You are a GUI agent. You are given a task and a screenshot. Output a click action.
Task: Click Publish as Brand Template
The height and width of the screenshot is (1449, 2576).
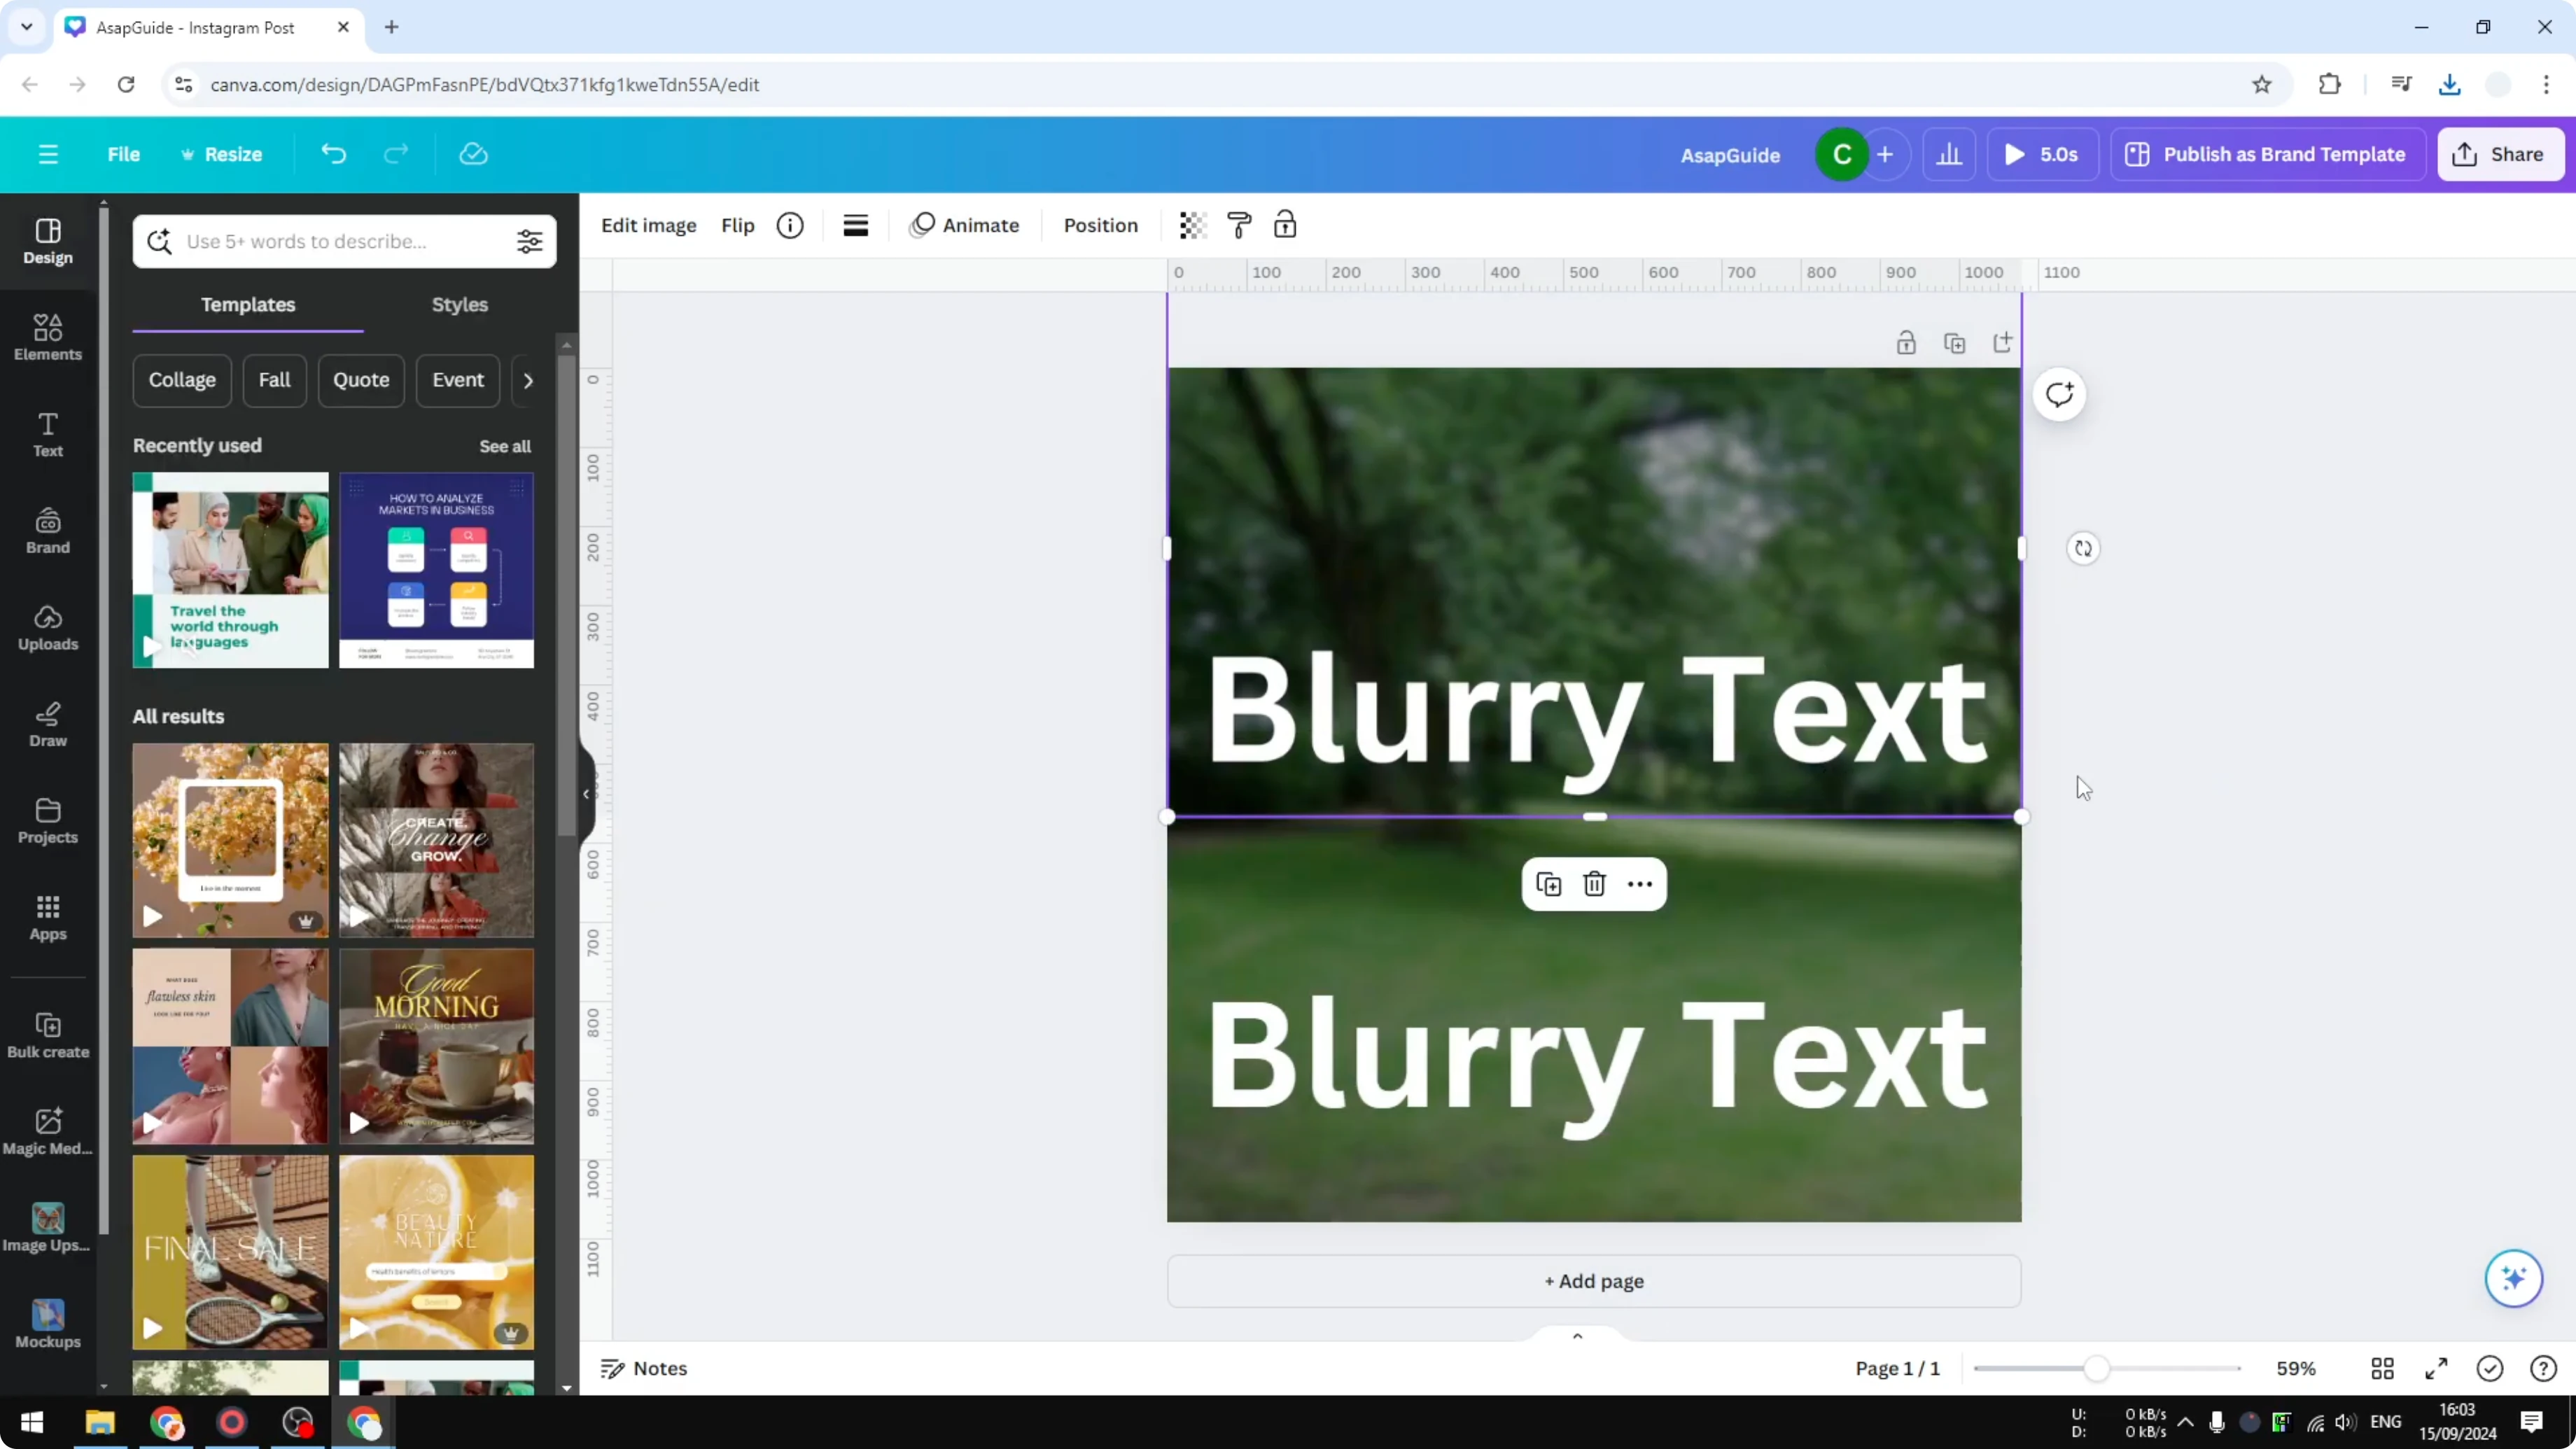click(2267, 154)
